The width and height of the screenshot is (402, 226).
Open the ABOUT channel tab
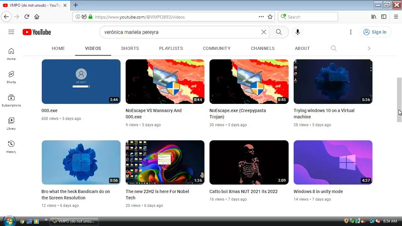(302, 48)
